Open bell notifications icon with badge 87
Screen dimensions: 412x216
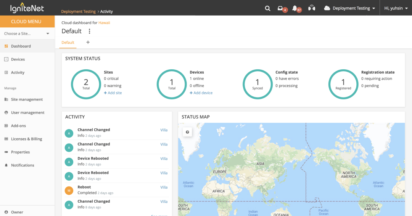tap(295, 8)
